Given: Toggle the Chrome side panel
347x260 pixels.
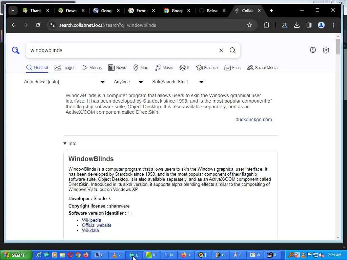Looking at the screenshot, I should point(309,25).
